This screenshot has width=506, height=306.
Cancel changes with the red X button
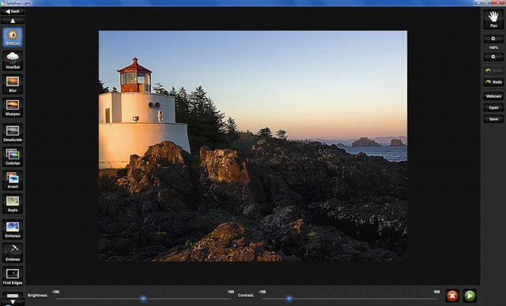pyautogui.click(x=452, y=296)
